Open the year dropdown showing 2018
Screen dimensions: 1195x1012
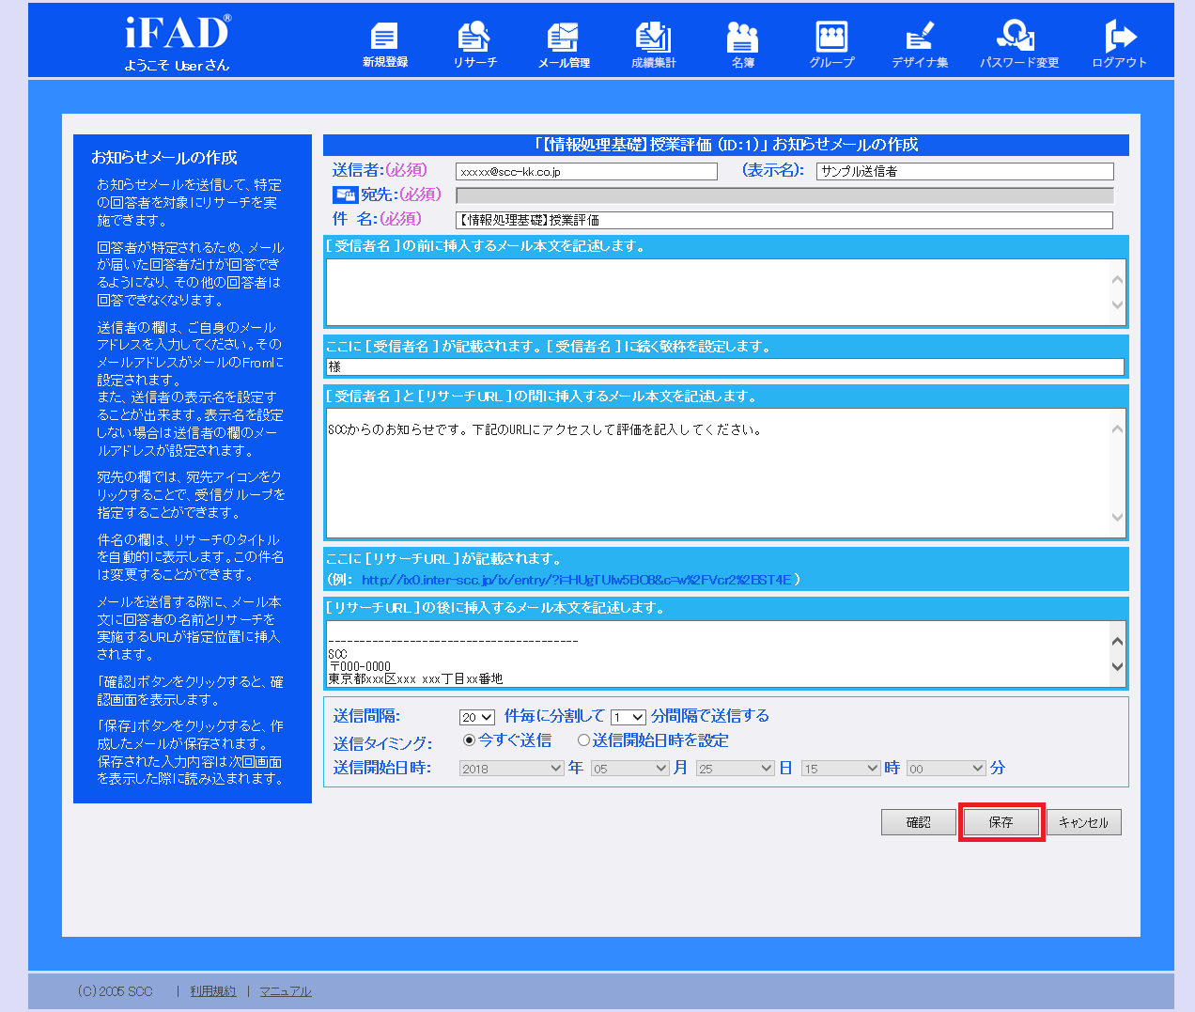point(512,769)
